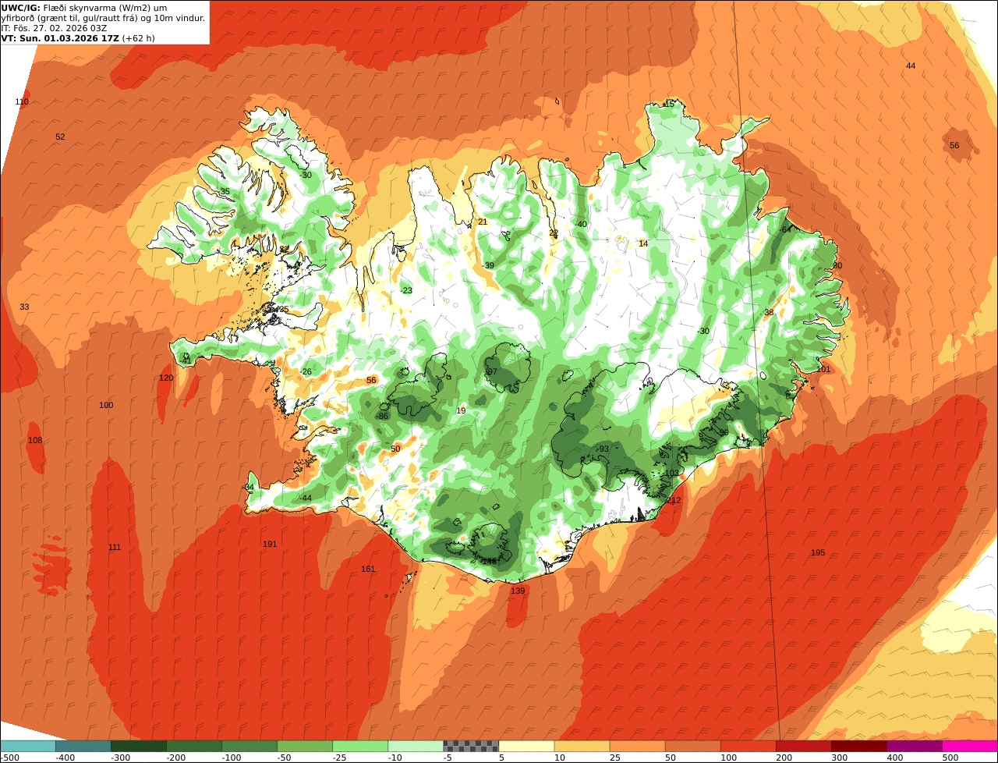Click the map value '38'
The width and height of the screenshot is (998, 763).
(769, 313)
